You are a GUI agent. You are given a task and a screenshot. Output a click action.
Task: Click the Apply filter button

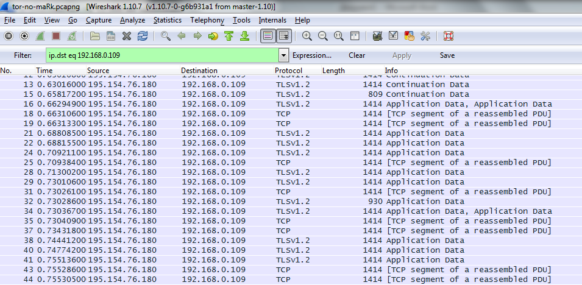402,55
